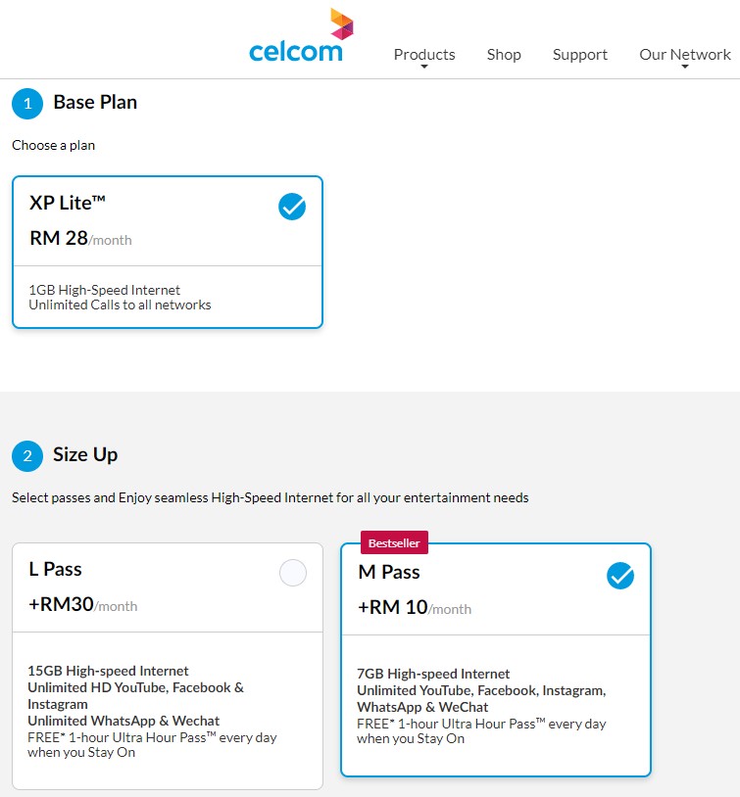
Task: Click the step 1 number circle
Action: pos(27,103)
